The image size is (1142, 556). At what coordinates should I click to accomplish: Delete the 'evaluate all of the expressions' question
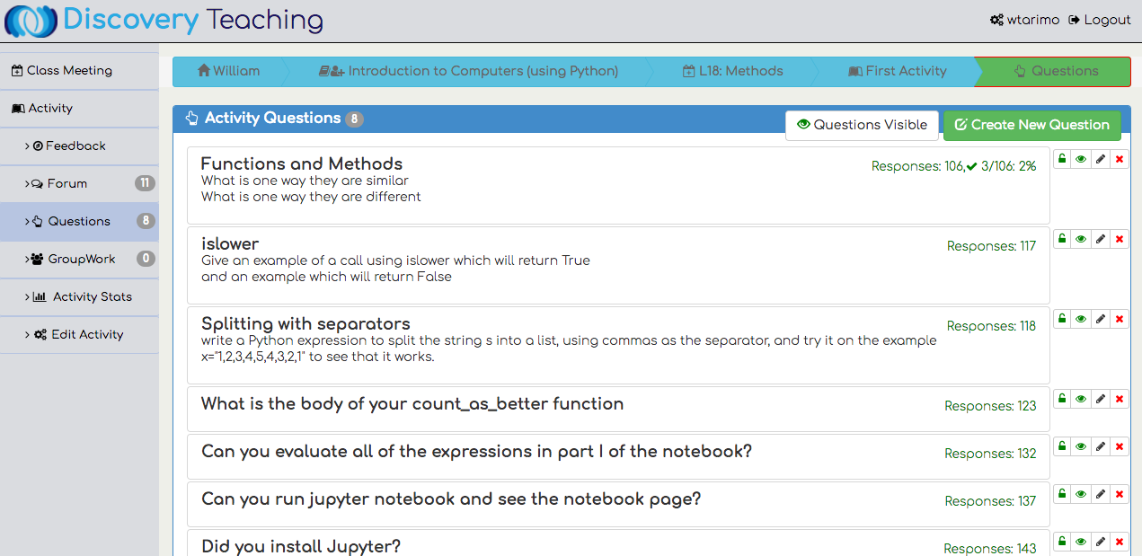click(x=1119, y=446)
